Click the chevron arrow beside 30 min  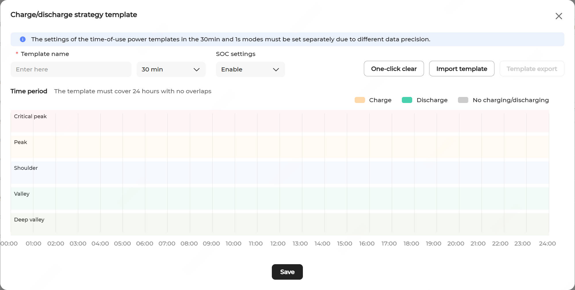[196, 70]
